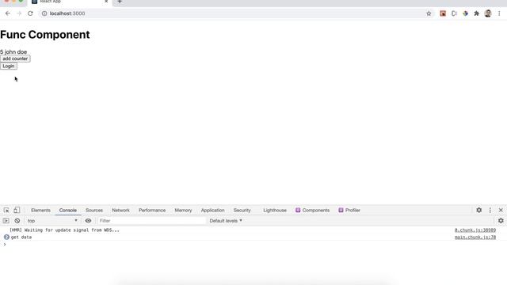The image size is (507, 285).
Task: View site information for localhost
Action: (x=44, y=13)
